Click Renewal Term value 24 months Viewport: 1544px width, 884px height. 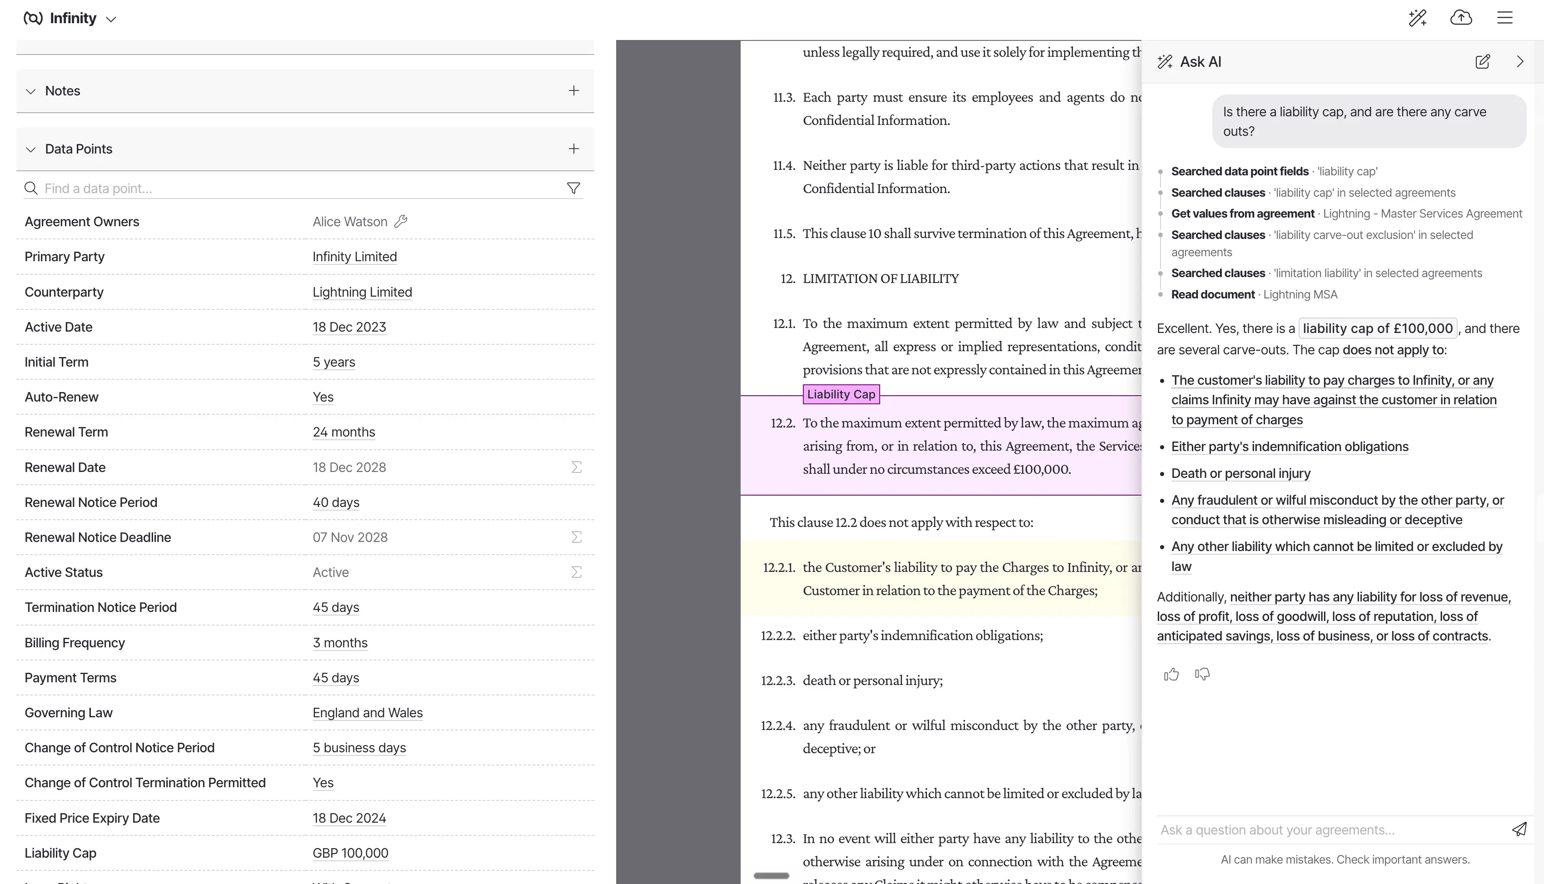tap(344, 432)
